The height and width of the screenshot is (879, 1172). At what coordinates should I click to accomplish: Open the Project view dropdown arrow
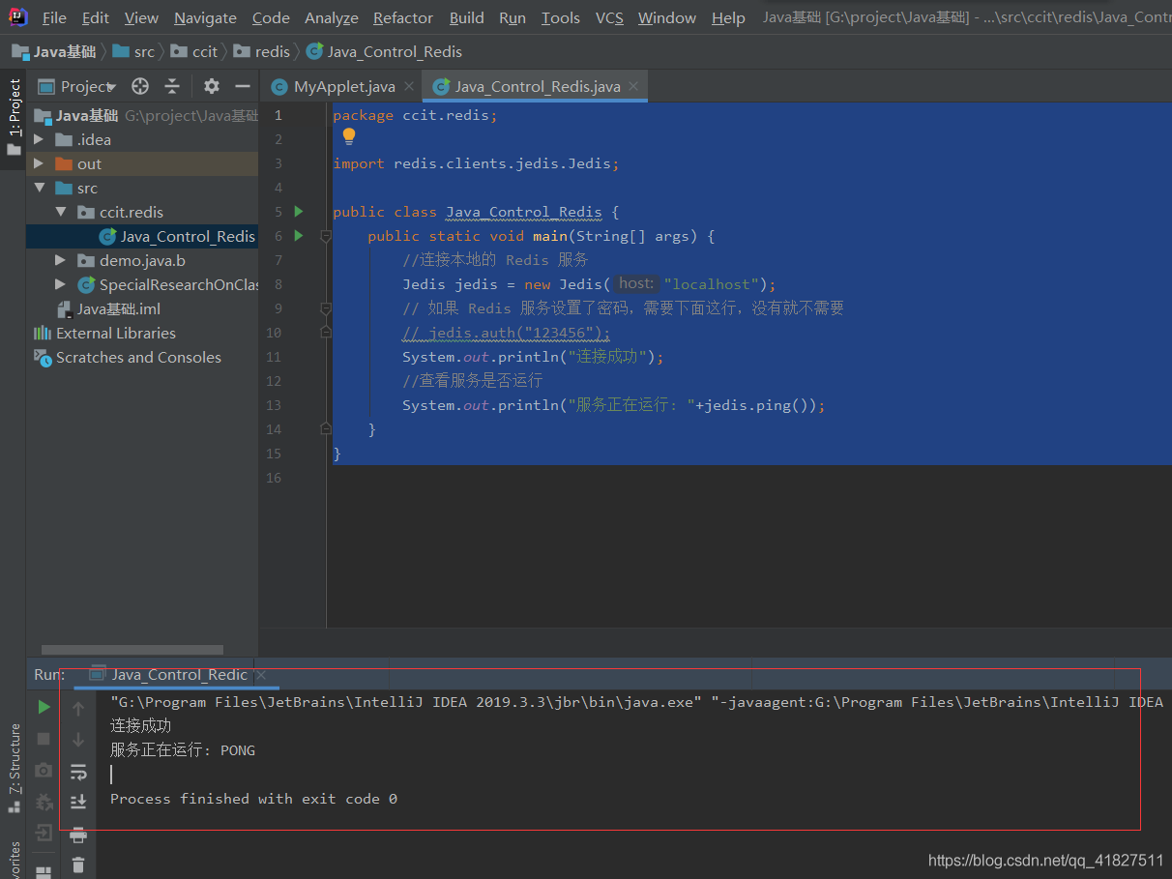click(110, 86)
